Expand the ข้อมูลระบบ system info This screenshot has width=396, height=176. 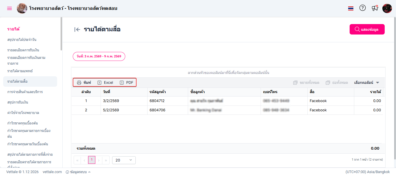(78, 172)
